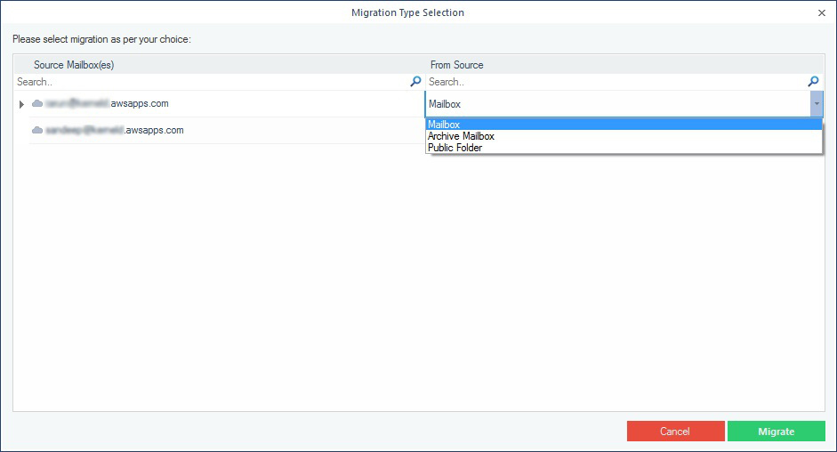This screenshot has width=837, height=452.
Task: Select the first awsapps.com mailbox address
Action: pos(107,103)
